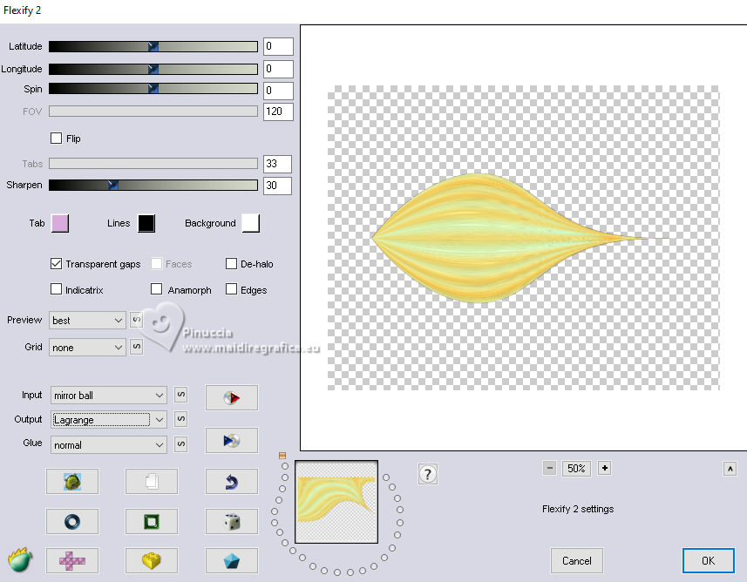The height and width of the screenshot is (582, 747).
Task: Click the red play arrow button
Action: [x=232, y=397]
